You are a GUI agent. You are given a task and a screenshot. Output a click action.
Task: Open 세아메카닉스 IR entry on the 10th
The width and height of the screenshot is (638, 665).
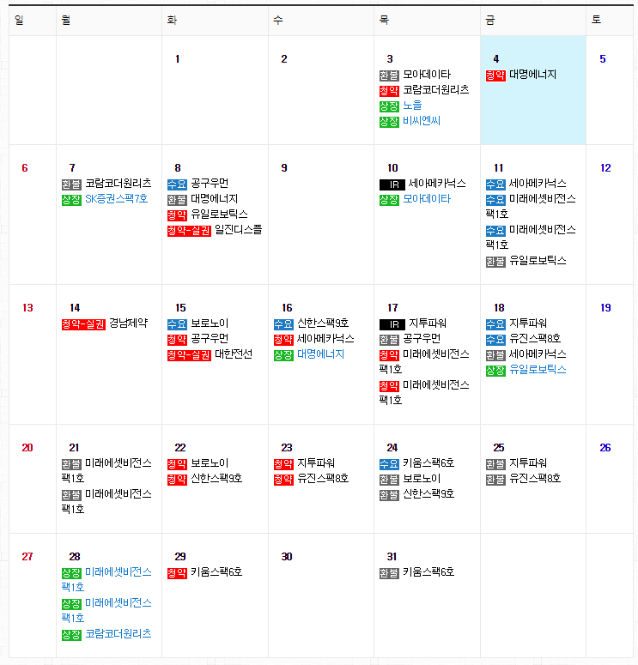437,184
